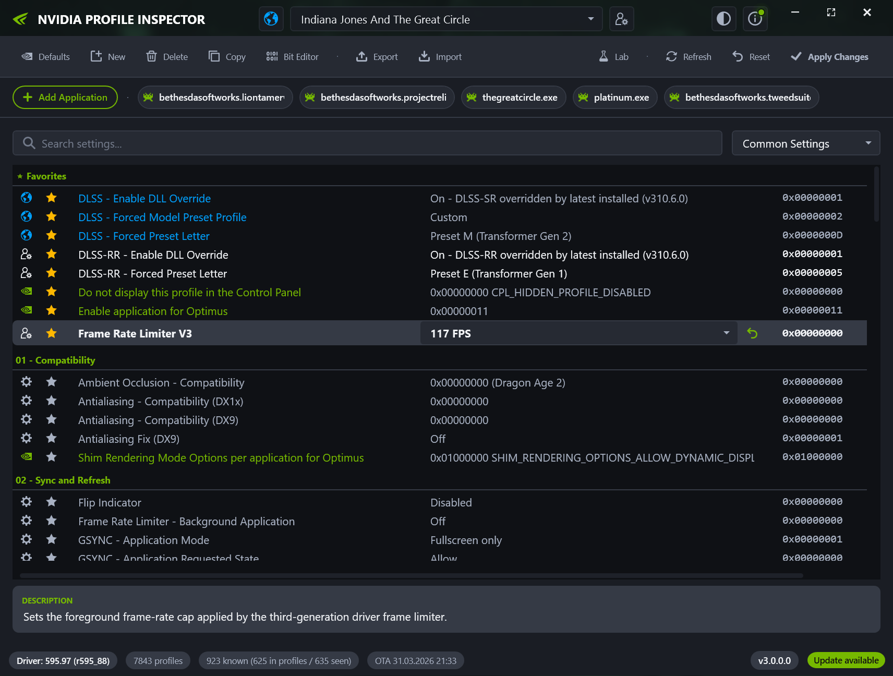
Task: Toggle the dark/light theme contrast icon
Action: coord(723,19)
